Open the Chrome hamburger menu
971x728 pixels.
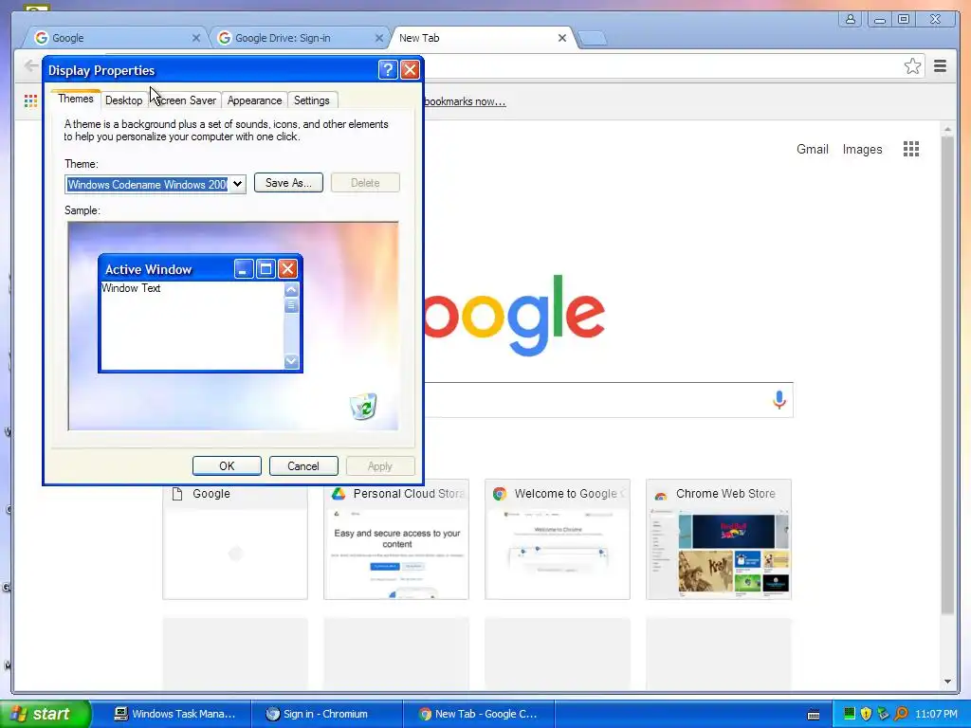[x=940, y=65]
